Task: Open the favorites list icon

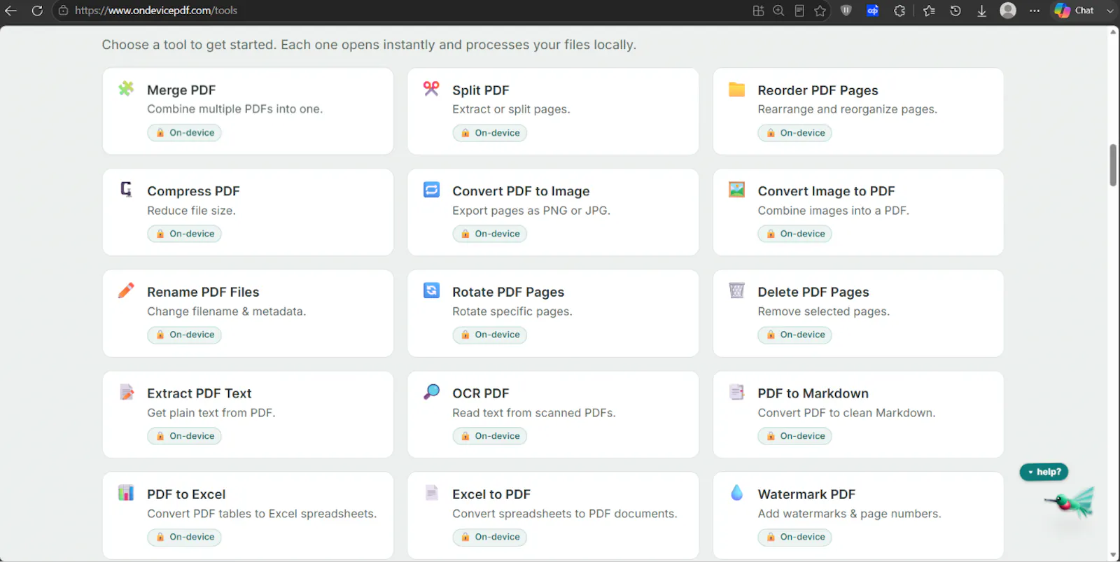Action: [x=929, y=10]
